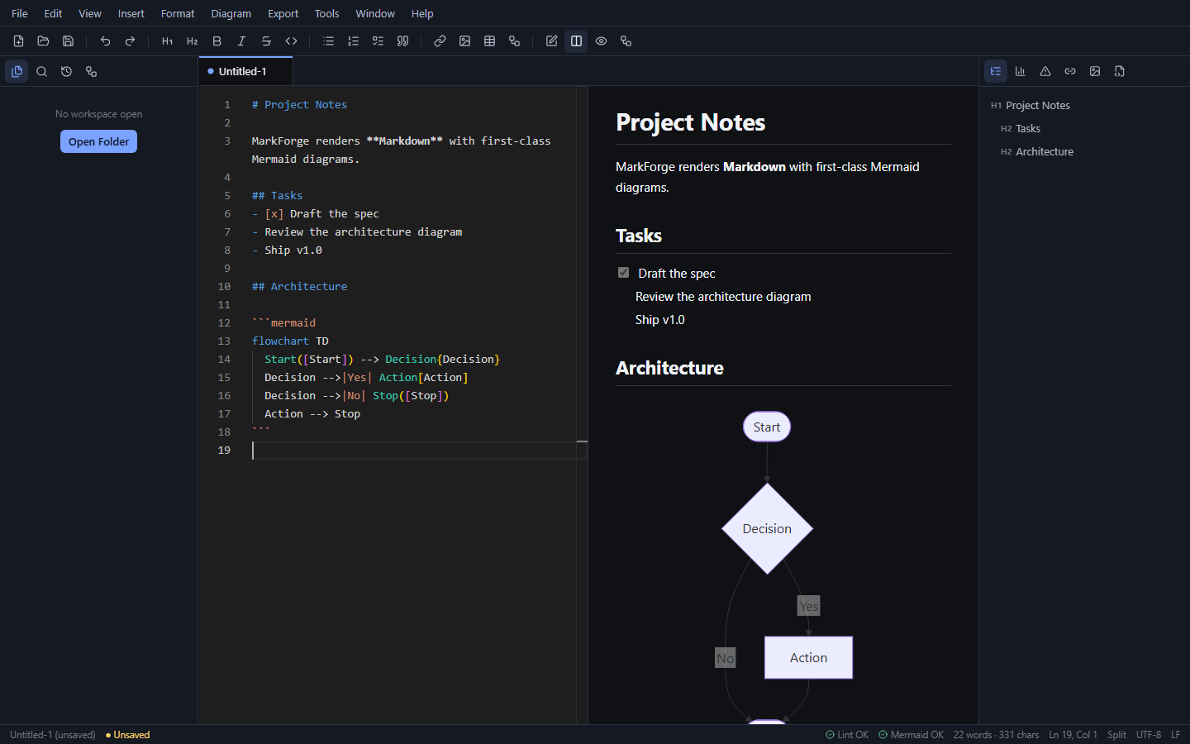This screenshot has height=744, width=1190.
Task: Insert diagram icon beside the table icon
Action: [x=515, y=41]
